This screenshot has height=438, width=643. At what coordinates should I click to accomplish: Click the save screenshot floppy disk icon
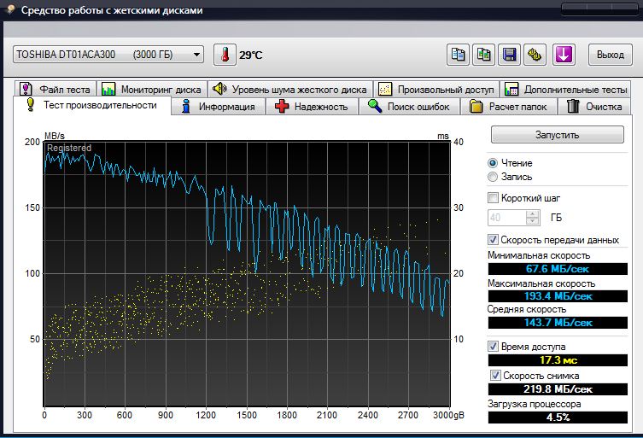click(x=510, y=55)
